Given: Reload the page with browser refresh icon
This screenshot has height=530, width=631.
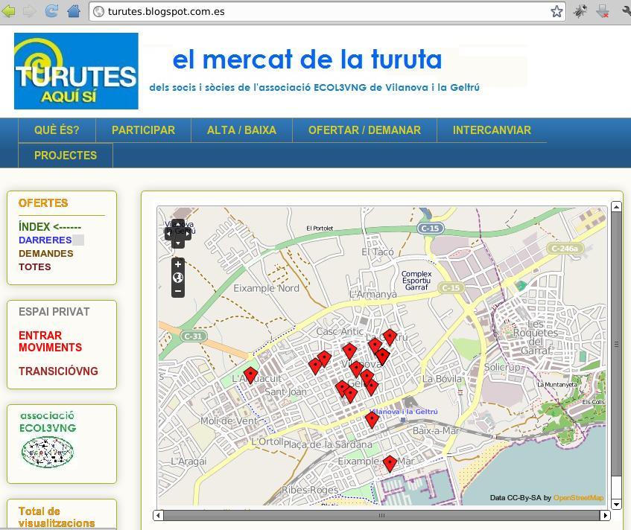Looking at the screenshot, I should coord(51,11).
